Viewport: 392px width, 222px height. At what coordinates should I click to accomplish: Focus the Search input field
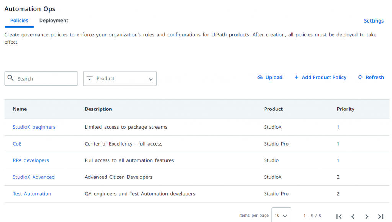click(x=41, y=79)
